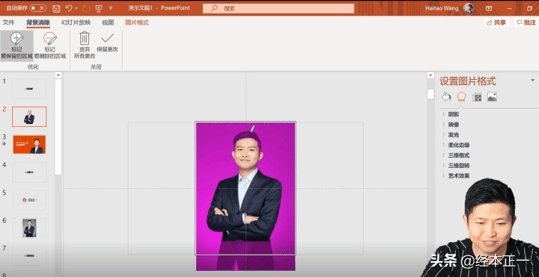Click the Redo icon in title bar

86,8
